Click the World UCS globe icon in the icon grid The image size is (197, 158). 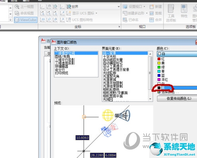tap(55, 7)
